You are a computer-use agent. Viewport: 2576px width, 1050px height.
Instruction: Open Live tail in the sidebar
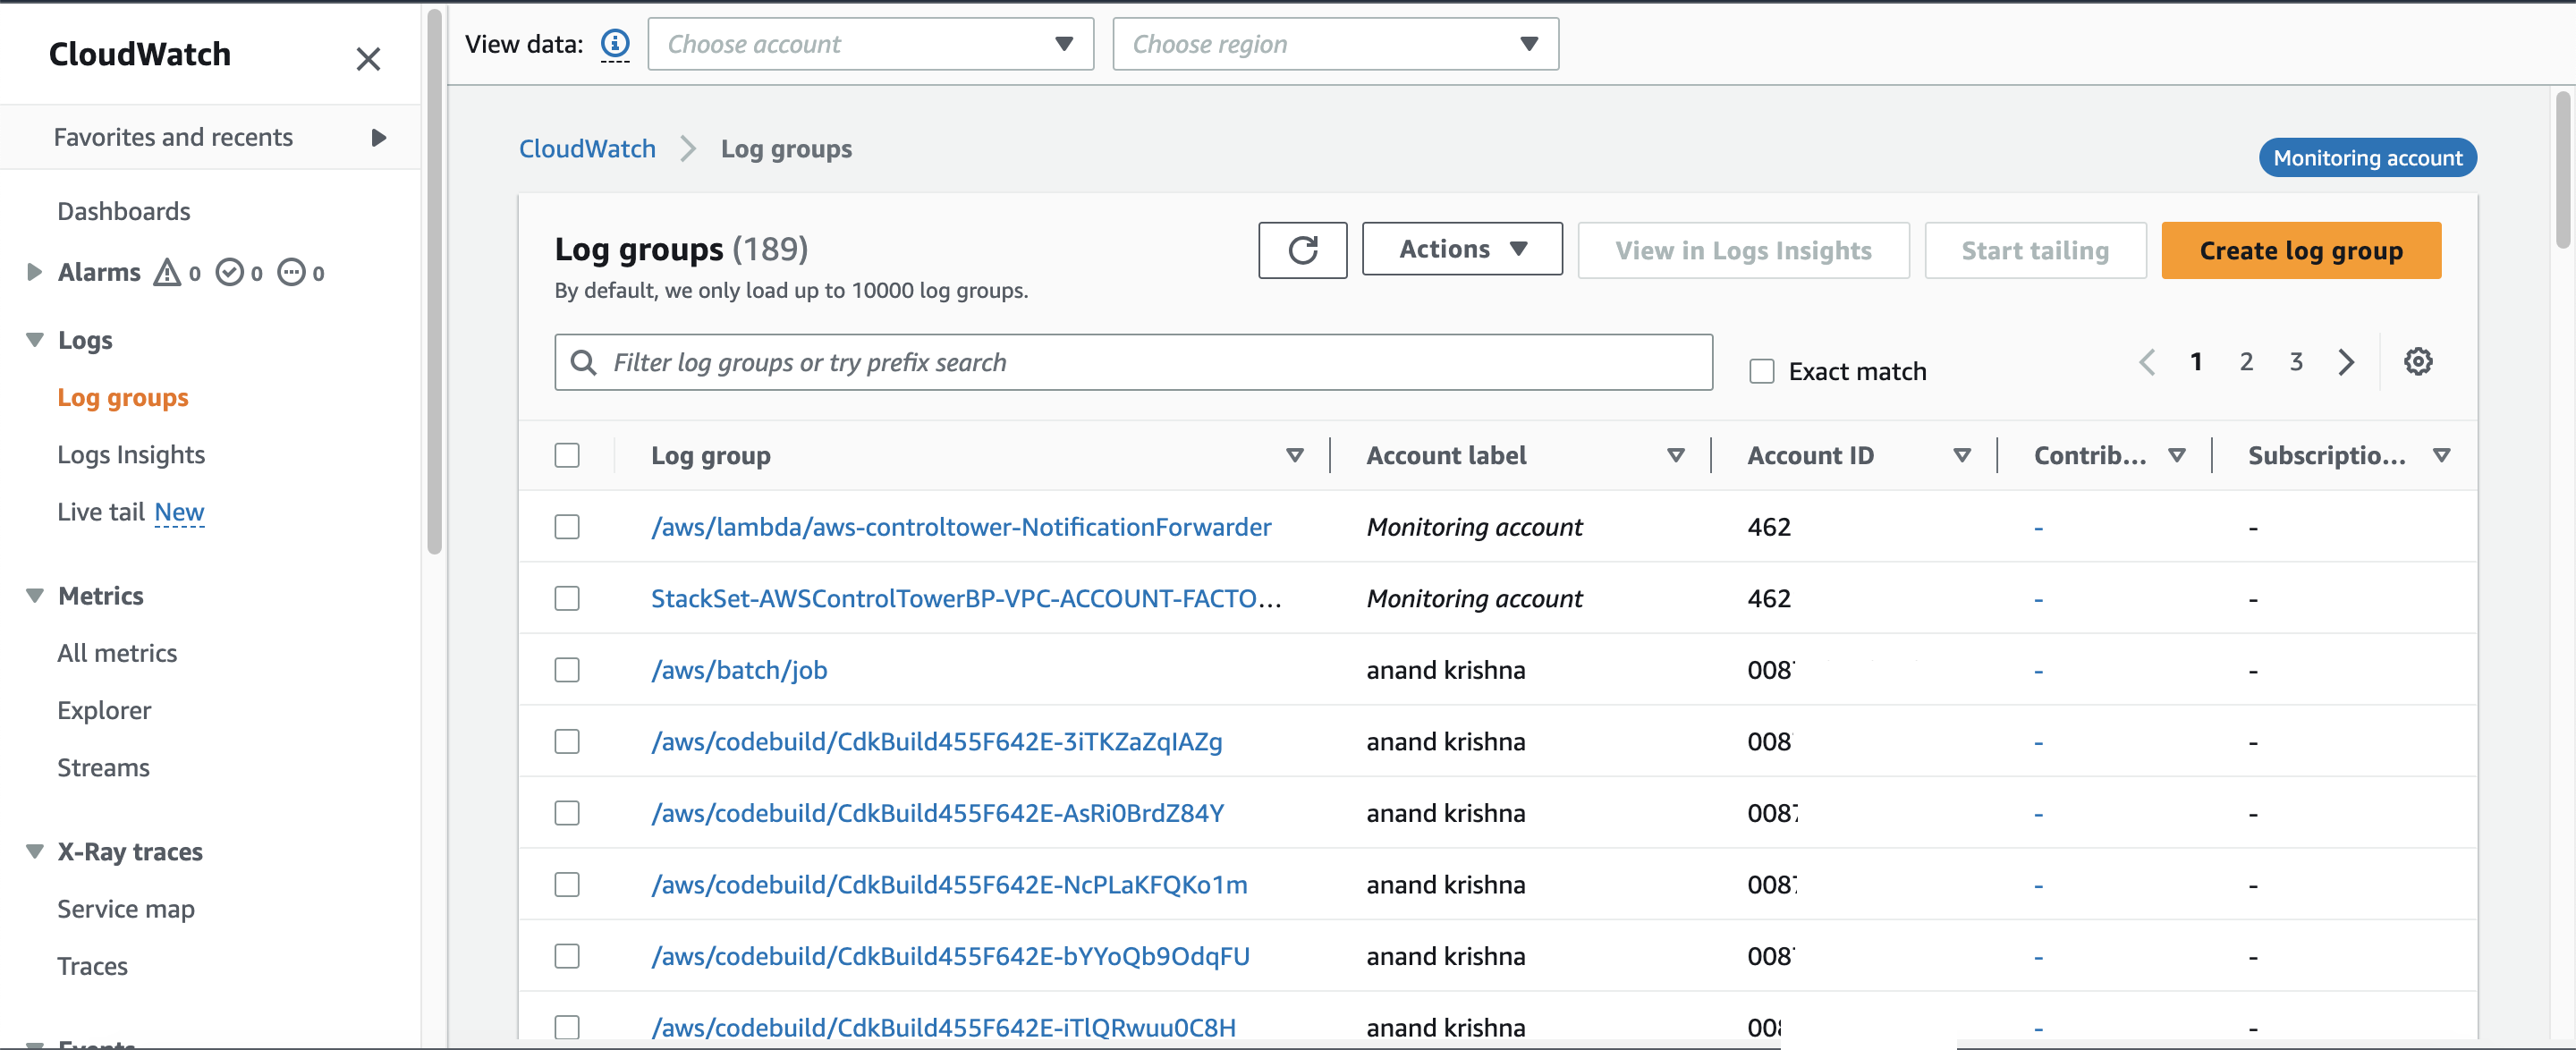pyautogui.click(x=101, y=511)
